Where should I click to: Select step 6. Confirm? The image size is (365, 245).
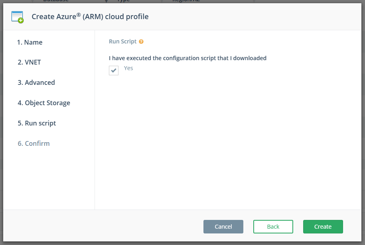(34, 143)
